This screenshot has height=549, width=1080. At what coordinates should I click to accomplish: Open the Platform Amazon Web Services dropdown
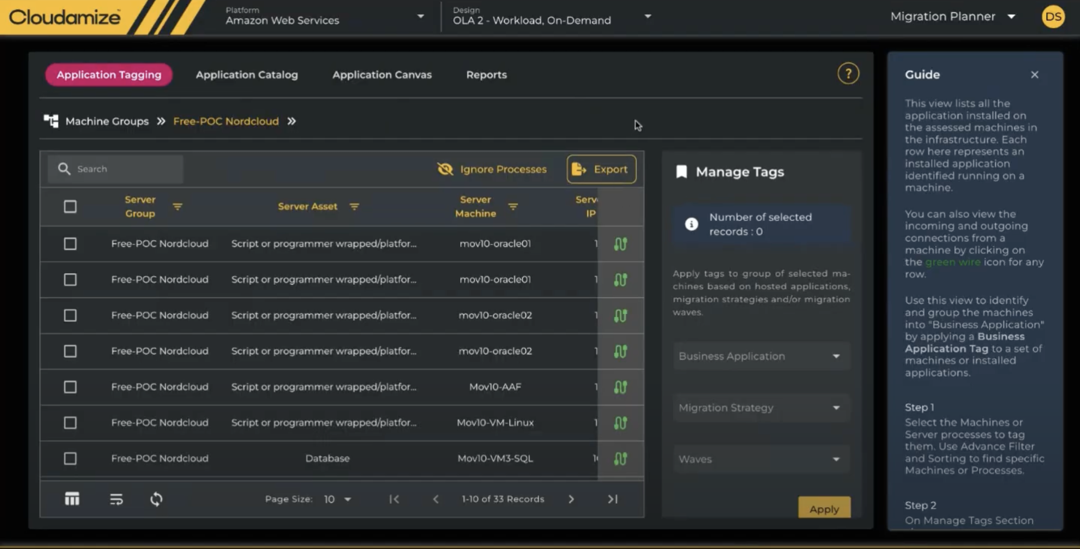pos(324,17)
